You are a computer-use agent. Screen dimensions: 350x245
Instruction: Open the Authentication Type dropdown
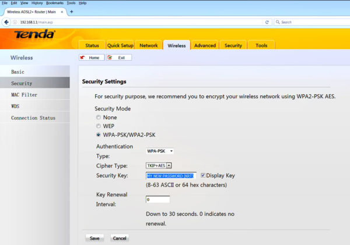click(x=160, y=151)
